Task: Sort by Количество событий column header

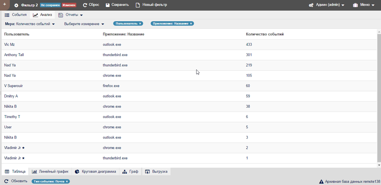Action: tap(265, 34)
